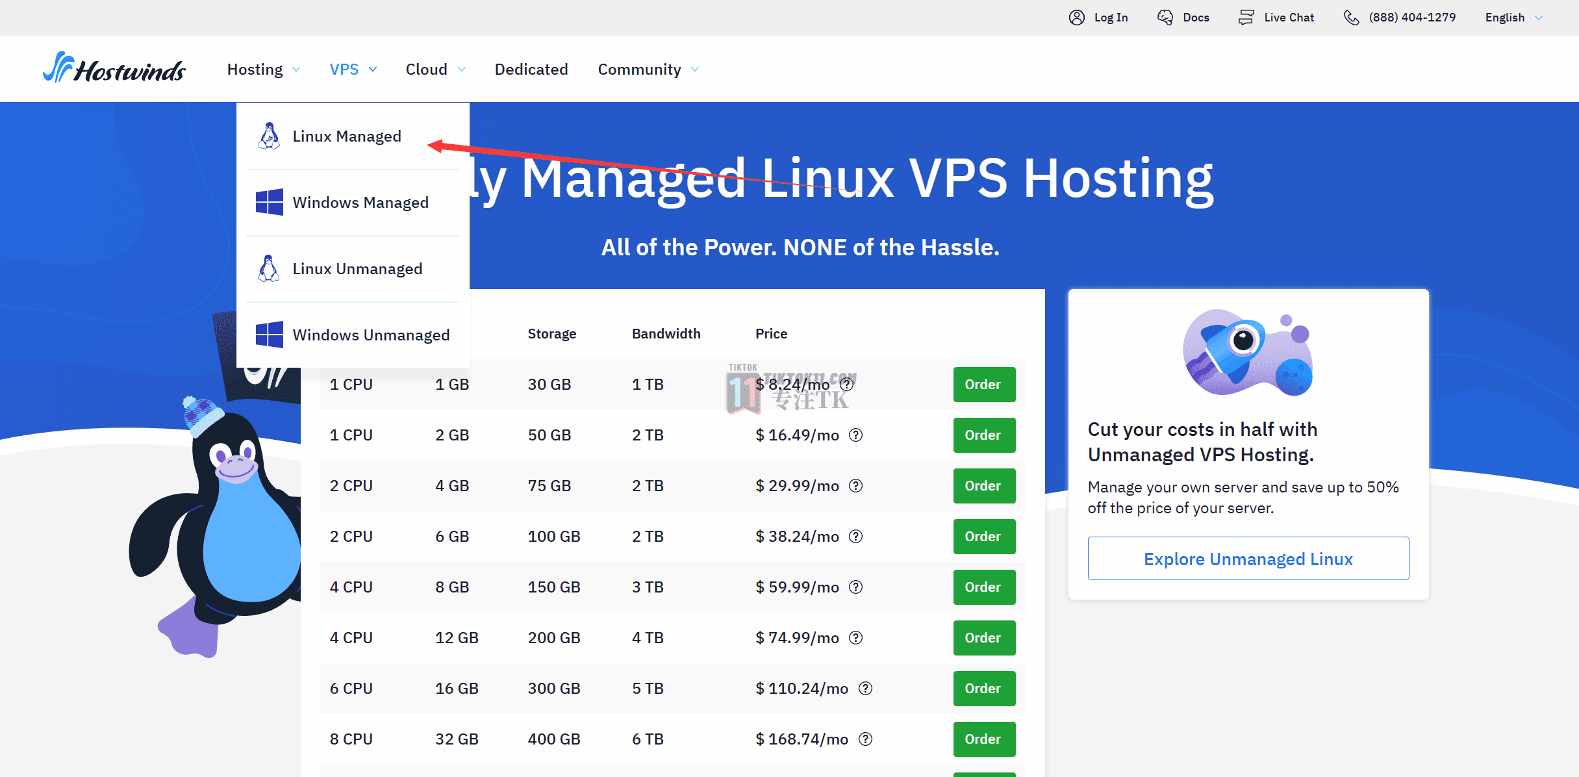The image size is (1579, 777).
Task: Order the 2 CPU 4 GB plan
Action: [983, 486]
